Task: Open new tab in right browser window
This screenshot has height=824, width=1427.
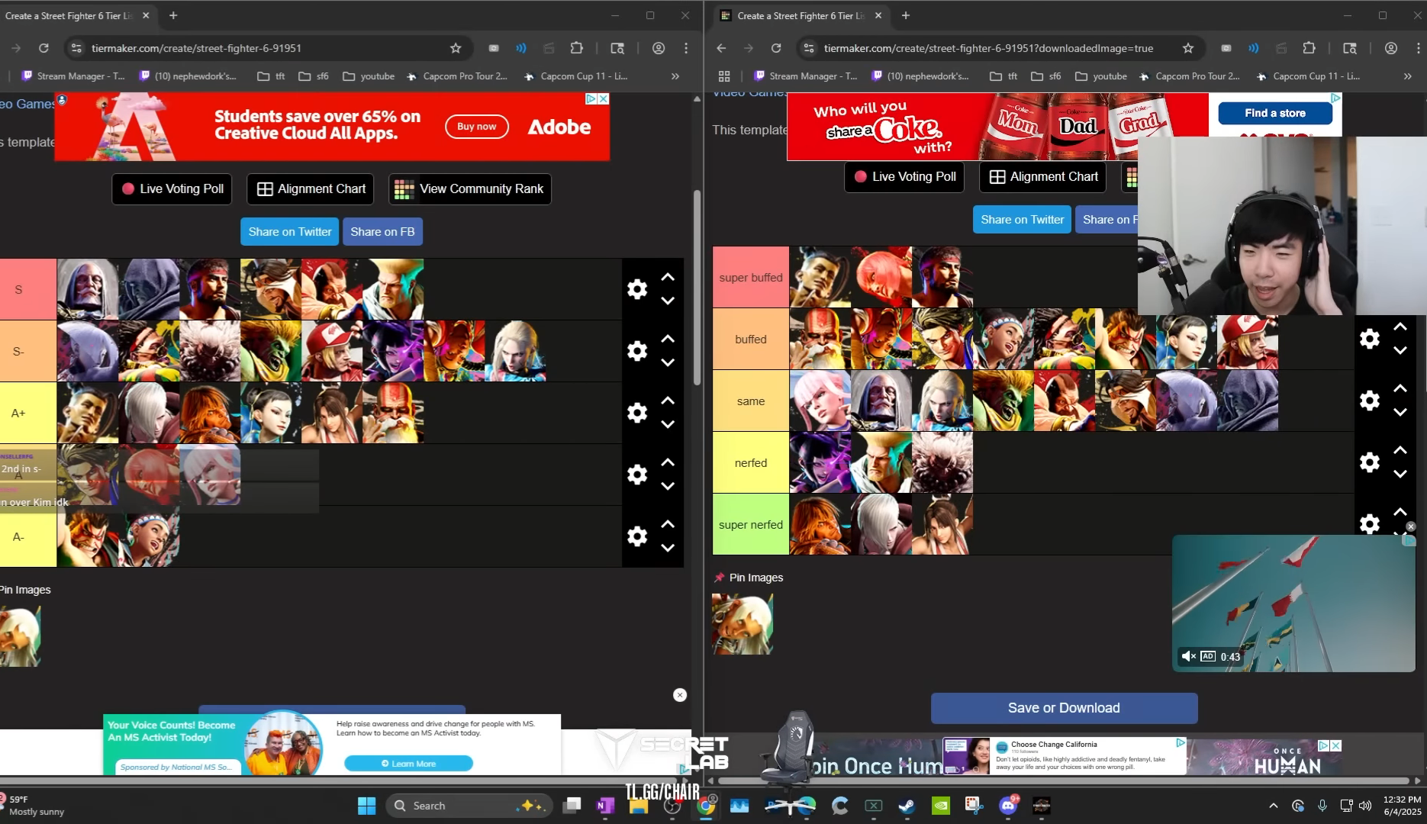Action: pyautogui.click(x=906, y=15)
